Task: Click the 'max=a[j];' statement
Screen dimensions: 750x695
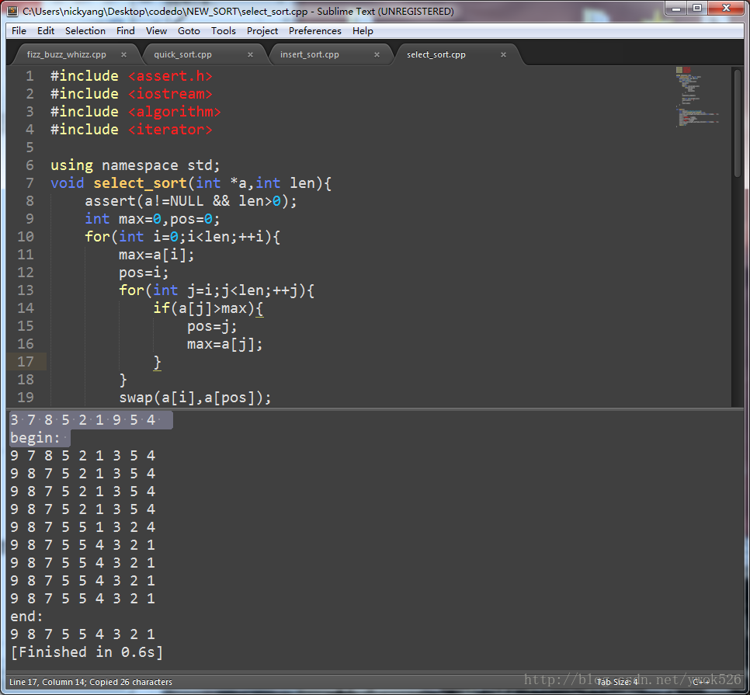Action: (x=225, y=344)
